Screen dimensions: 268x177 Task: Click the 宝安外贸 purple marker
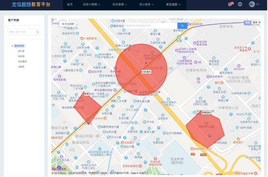pyautogui.click(x=90, y=71)
